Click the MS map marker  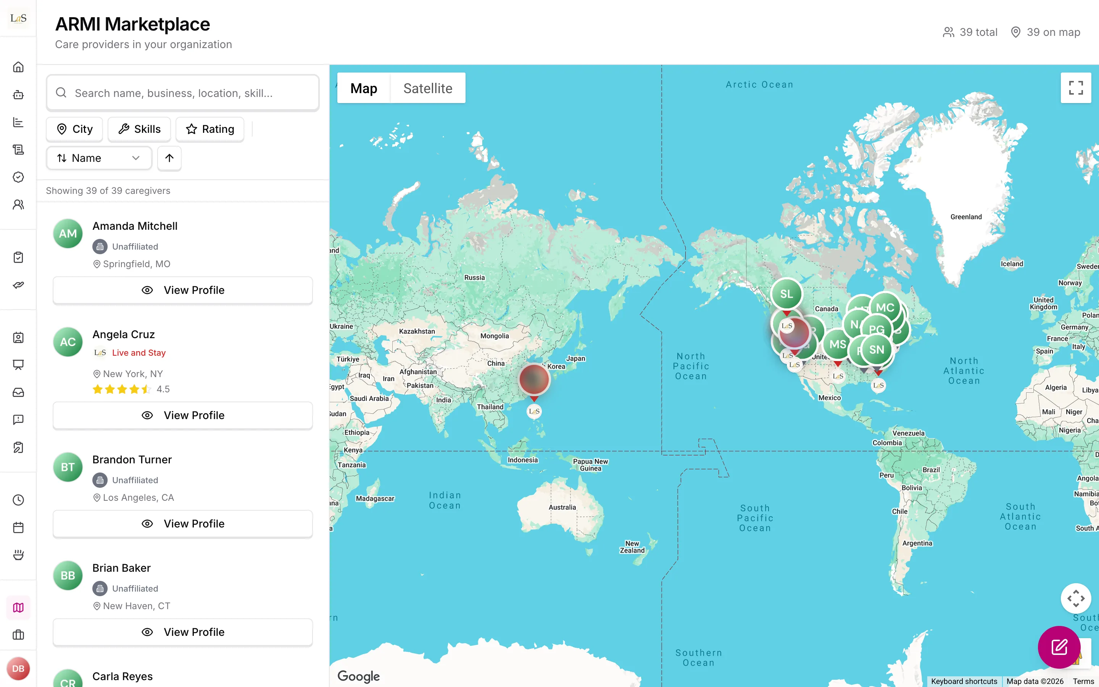point(838,344)
